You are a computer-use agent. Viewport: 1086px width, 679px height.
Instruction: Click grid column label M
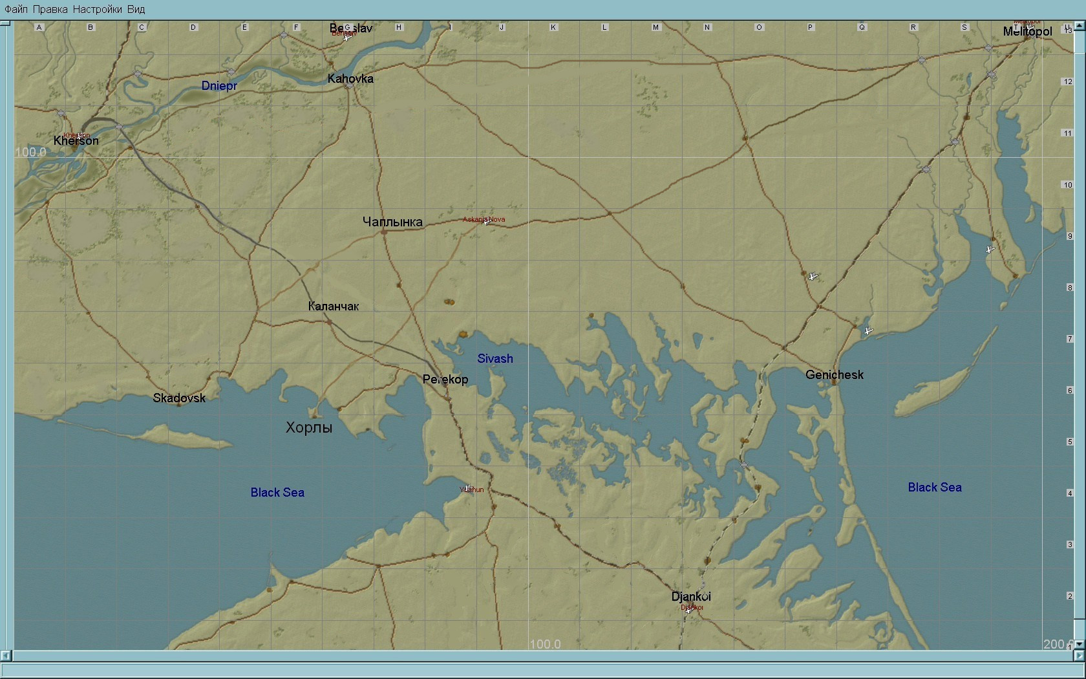pyautogui.click(x=655, y=27)
